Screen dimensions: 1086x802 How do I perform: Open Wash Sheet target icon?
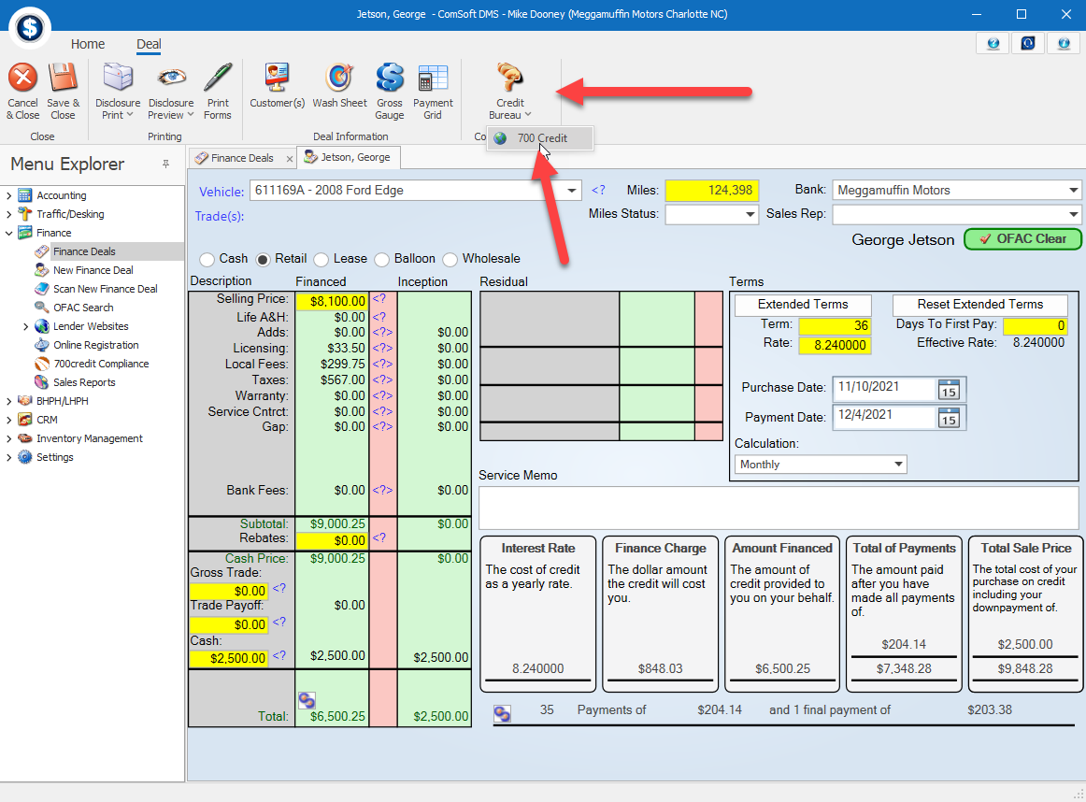click(339, 78)
